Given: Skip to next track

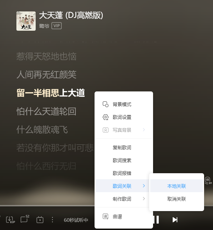Looking at the screenshot, I should 175,220.
